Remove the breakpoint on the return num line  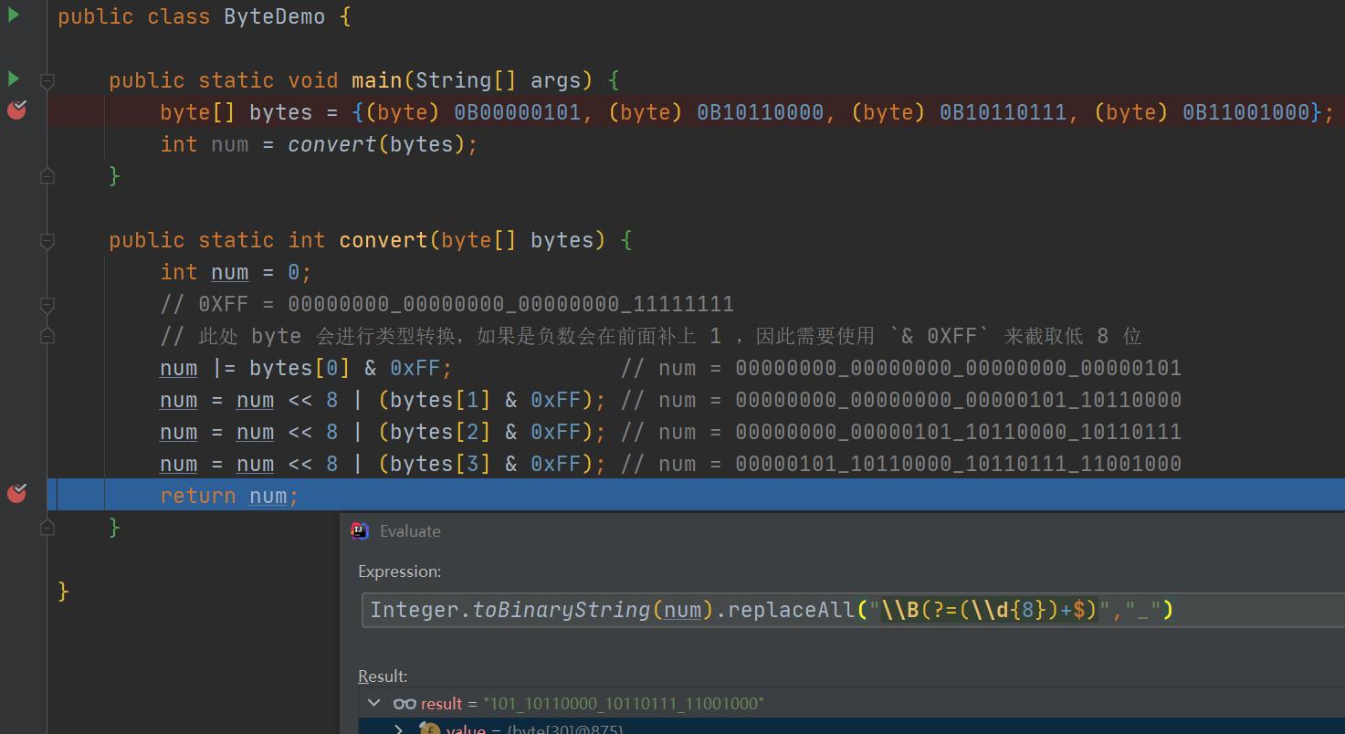pos(16,494)
